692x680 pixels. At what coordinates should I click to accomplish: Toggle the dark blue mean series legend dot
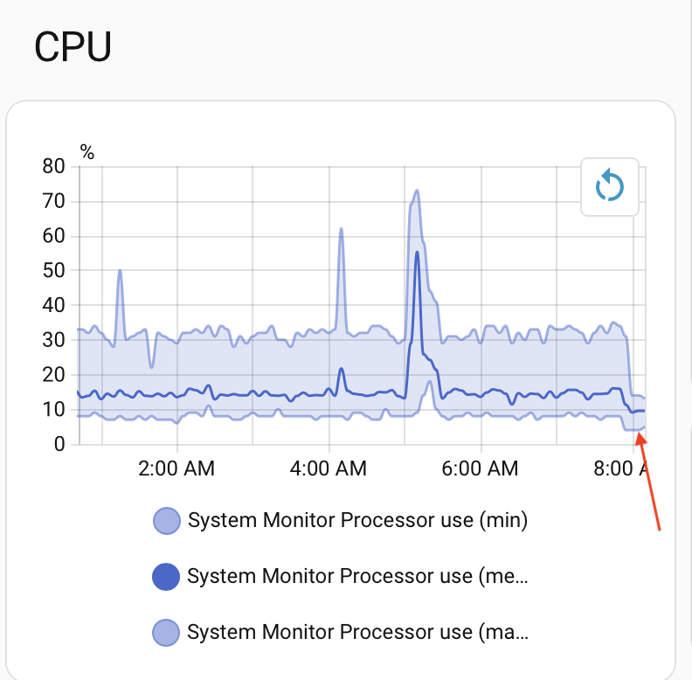166,577
